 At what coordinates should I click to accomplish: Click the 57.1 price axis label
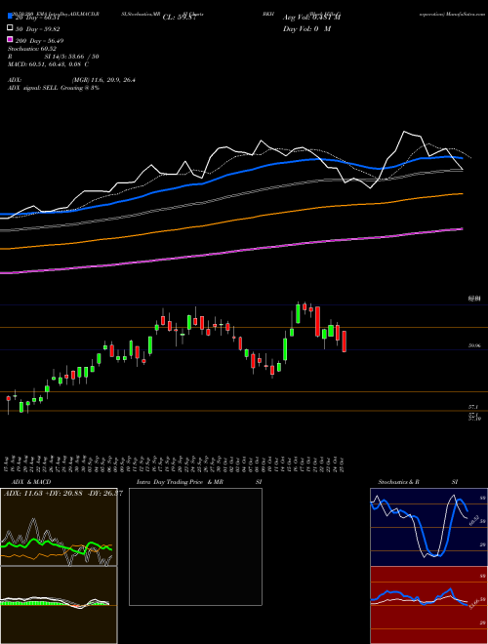(x=472, y=407)
